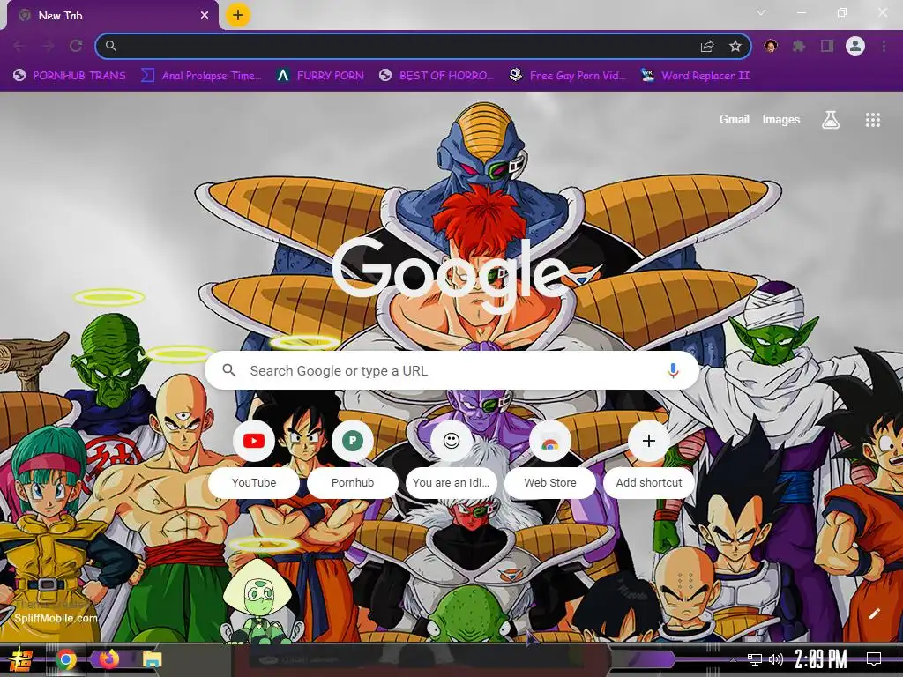Open the notification center icon

(x=874, y=659)
